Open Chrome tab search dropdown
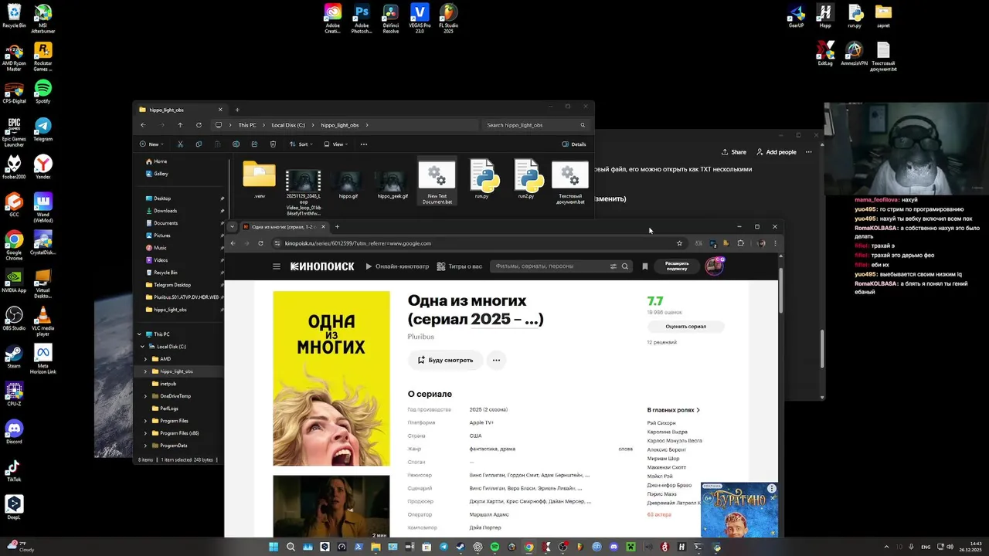The width and height of the screenshot is (989, 556). pos(233,227)
